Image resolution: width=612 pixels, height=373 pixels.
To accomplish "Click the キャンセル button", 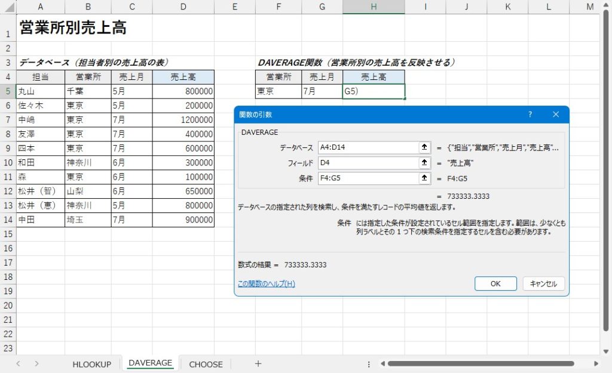I will pyautogui.click(x=543, y=283).
